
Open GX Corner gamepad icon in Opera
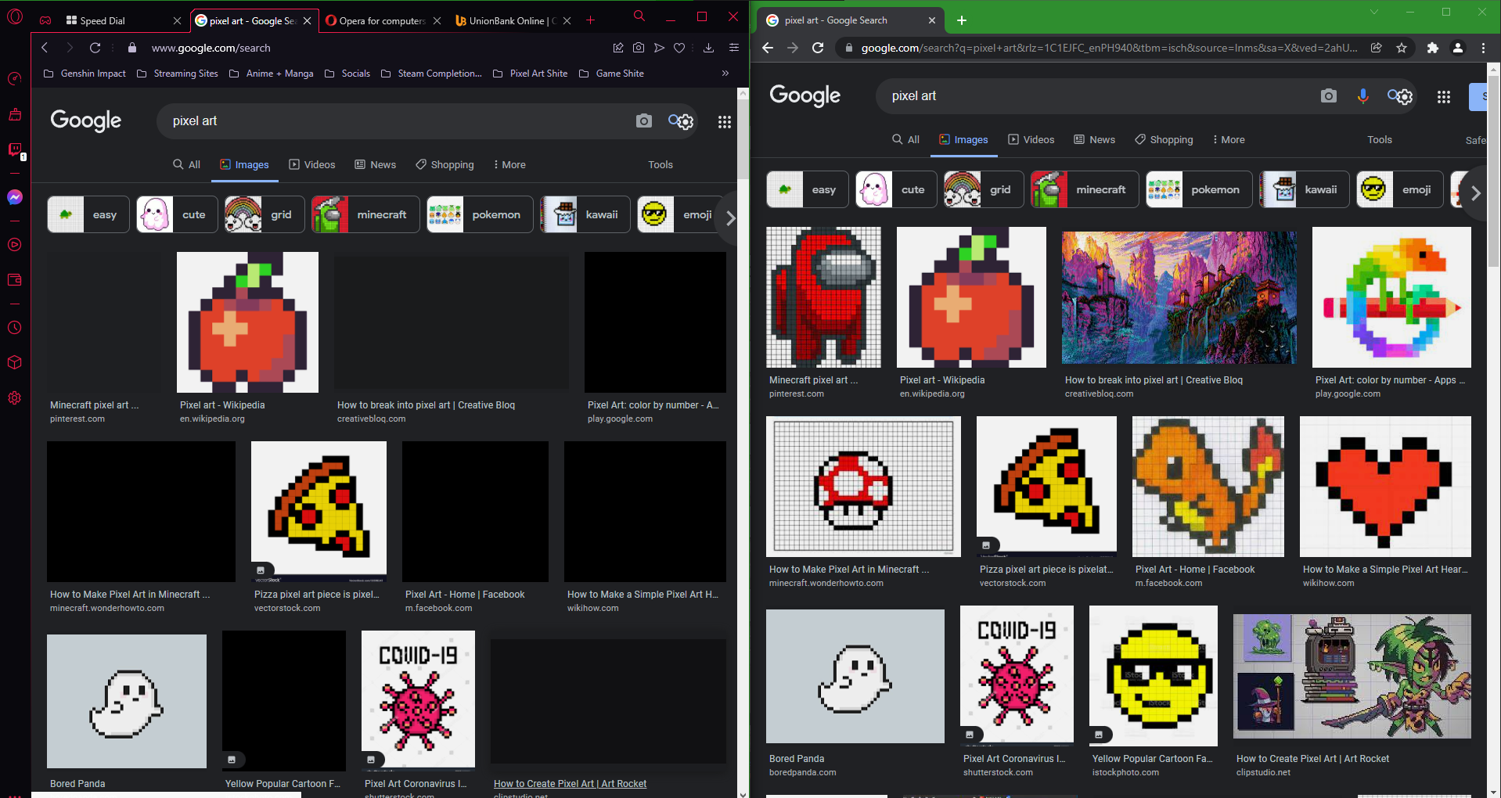tap(45, 20)
